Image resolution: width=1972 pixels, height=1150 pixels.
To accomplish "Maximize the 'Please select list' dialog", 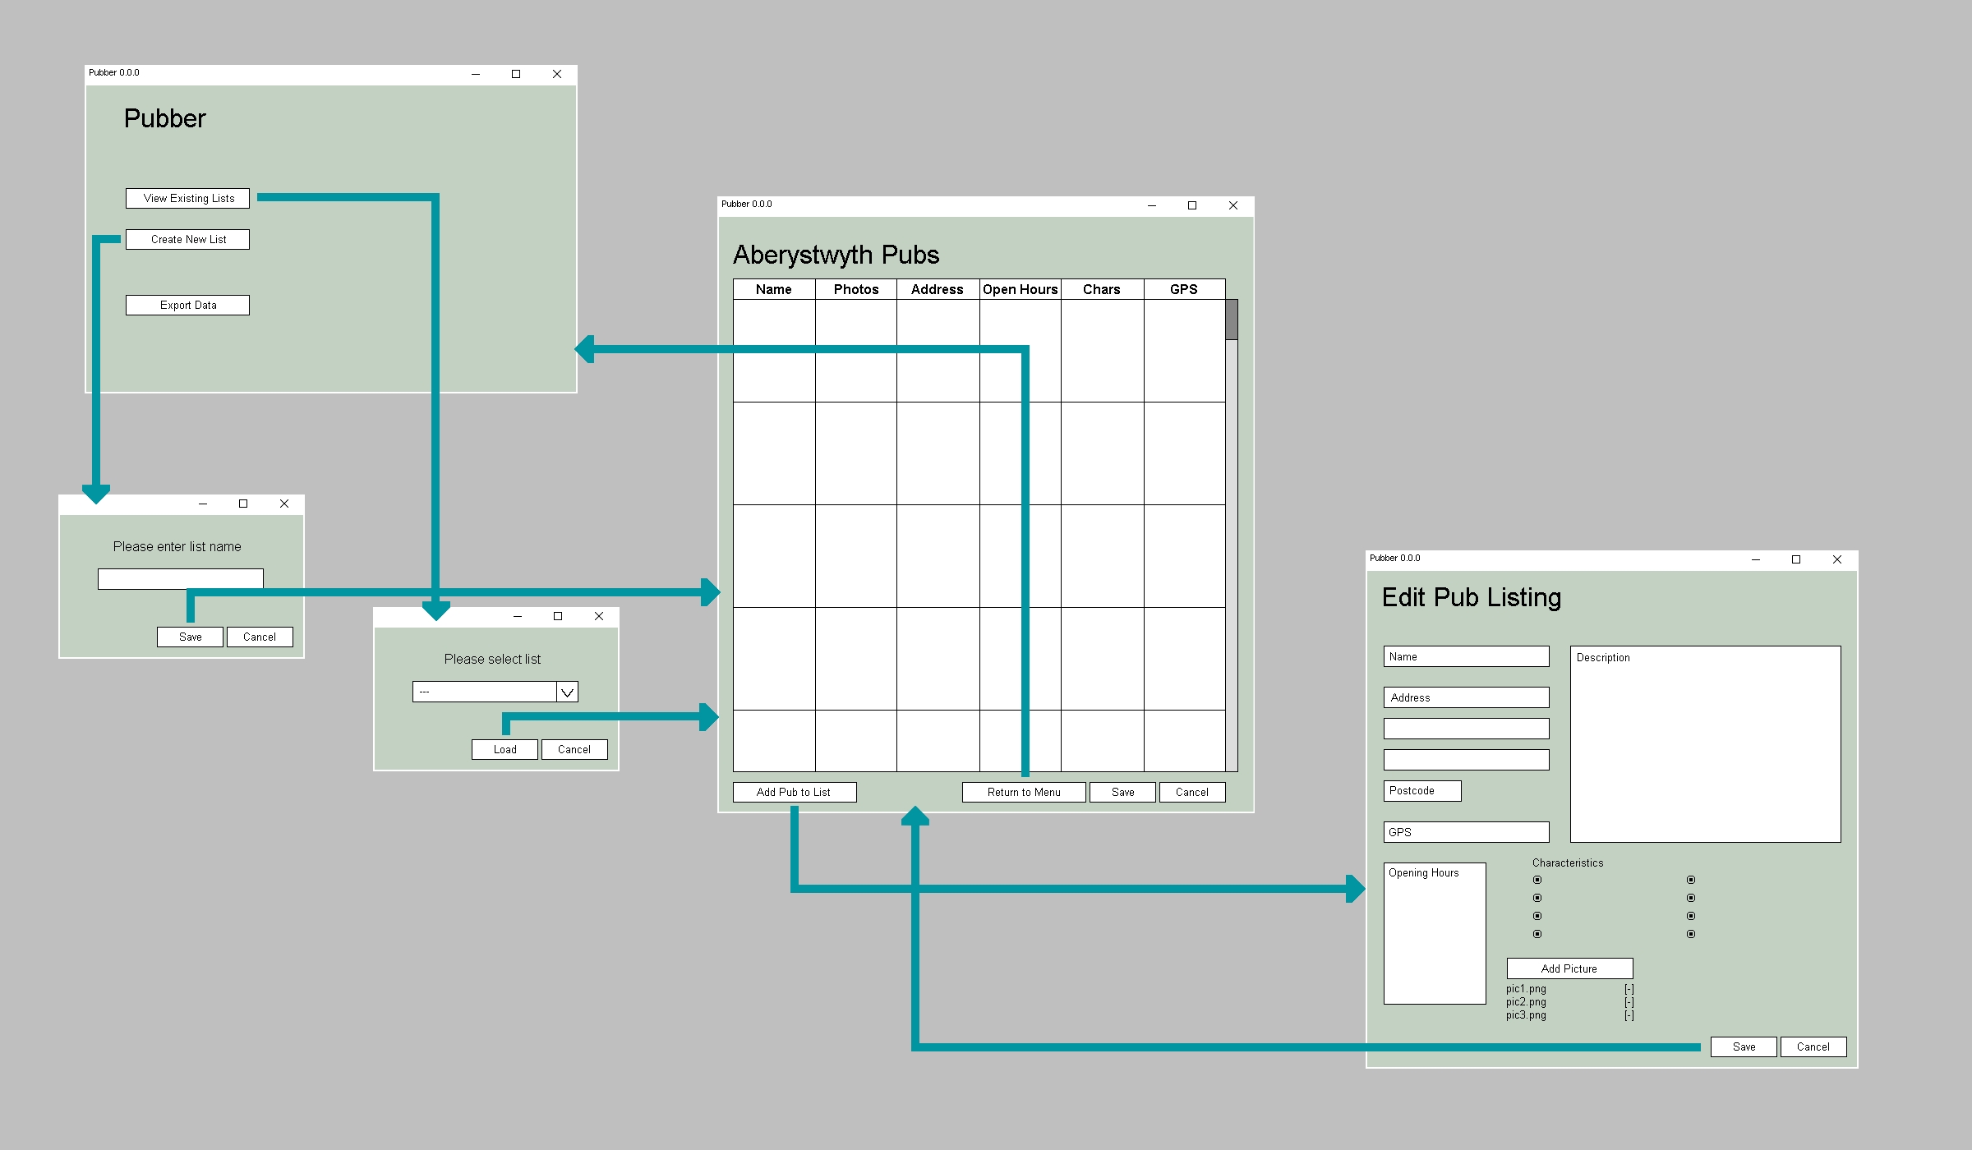I will (x=558, y=616).
